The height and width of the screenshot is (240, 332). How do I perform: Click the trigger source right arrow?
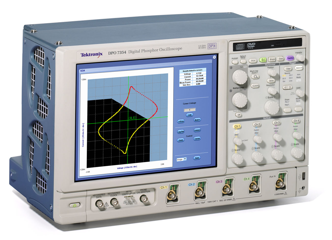tap(290, 88)
